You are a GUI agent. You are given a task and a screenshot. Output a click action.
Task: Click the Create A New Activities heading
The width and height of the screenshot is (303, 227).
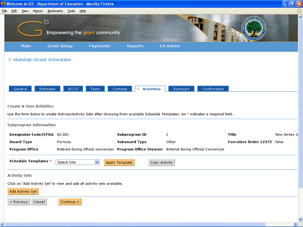coord(30,106)
